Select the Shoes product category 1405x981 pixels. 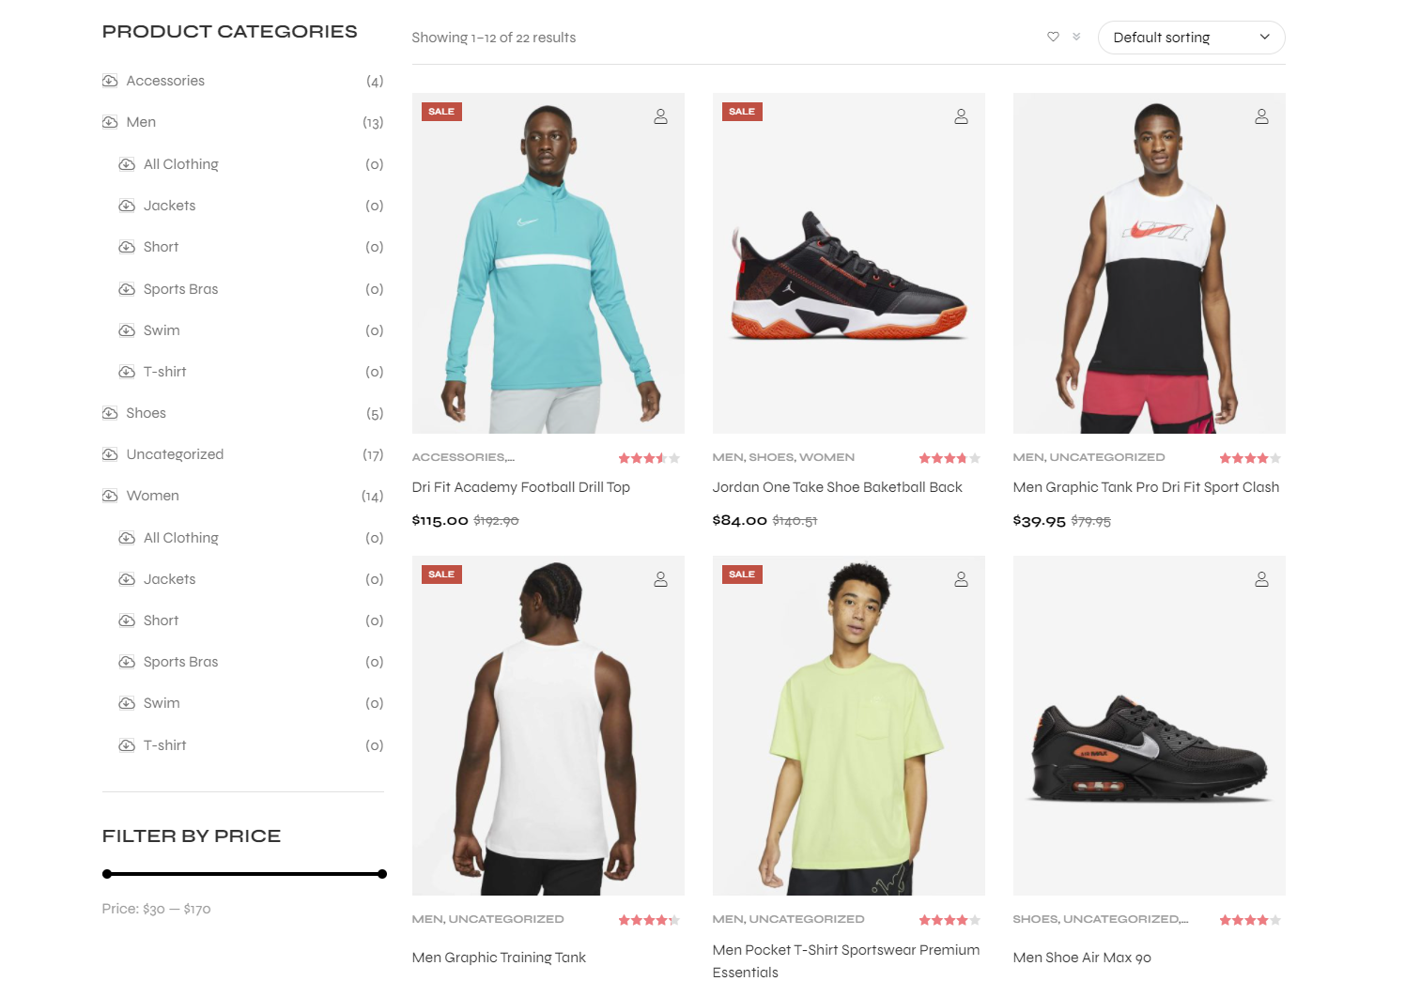146,413
